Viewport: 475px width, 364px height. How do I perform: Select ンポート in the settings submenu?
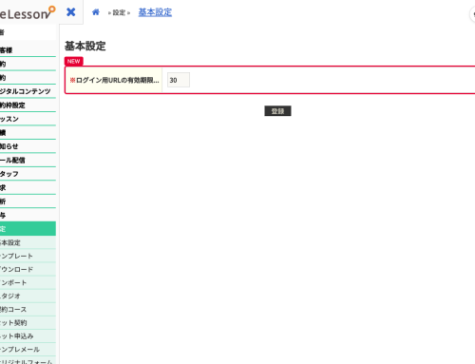[28, 282]
